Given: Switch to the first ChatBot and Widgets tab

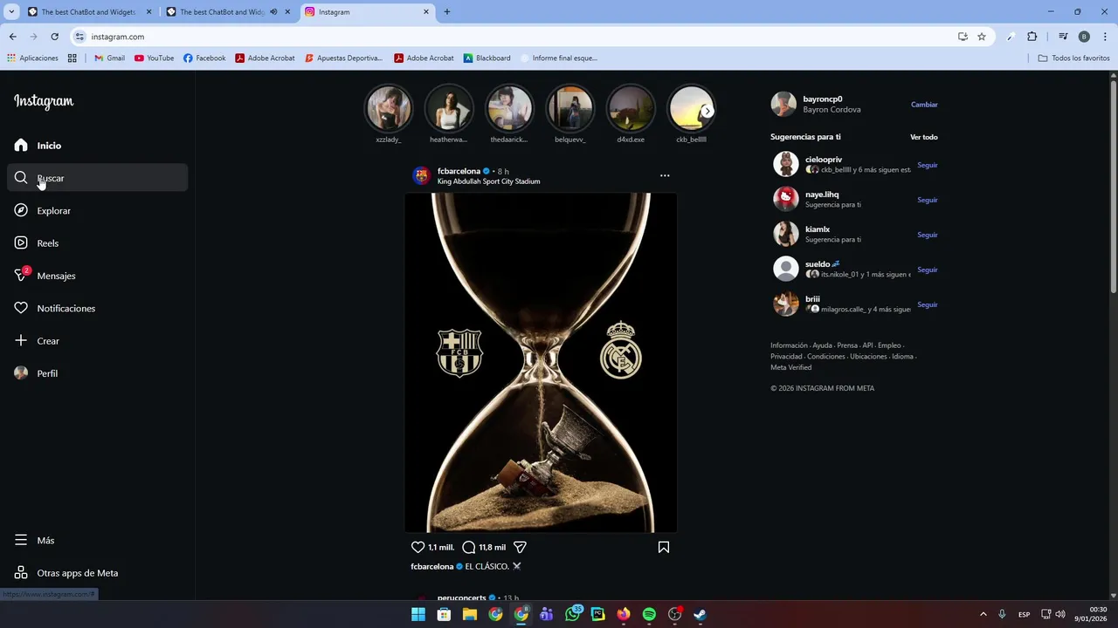Looking at the screenshot, I should [x=89, y=12].
